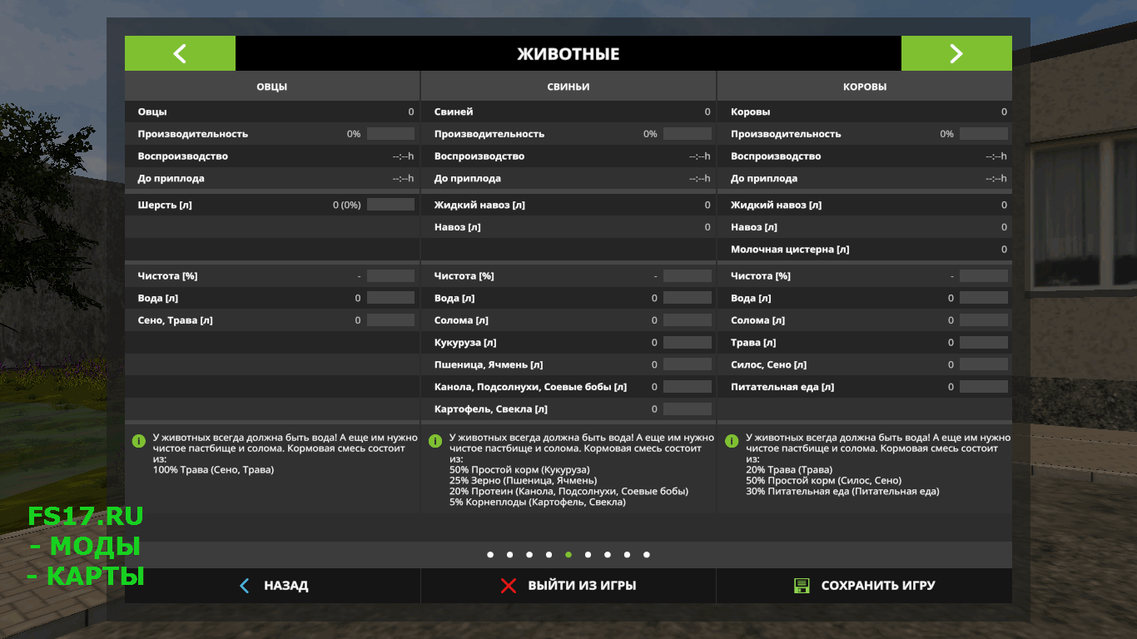1137x639 pixels.
Task: Click 100% Трава (Сено, Трава) text
Action: click(x=213, y=470)
